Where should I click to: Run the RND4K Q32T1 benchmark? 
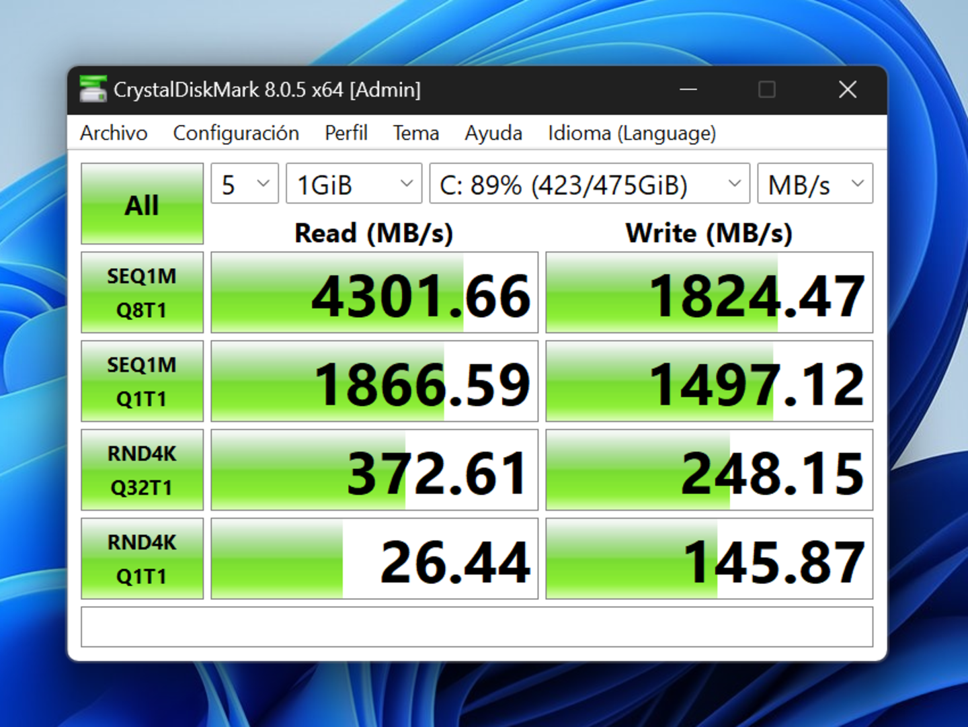pyautogui.click(x=141, y=470)
